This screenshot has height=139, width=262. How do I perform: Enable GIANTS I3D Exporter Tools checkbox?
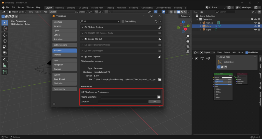(86, 33)
